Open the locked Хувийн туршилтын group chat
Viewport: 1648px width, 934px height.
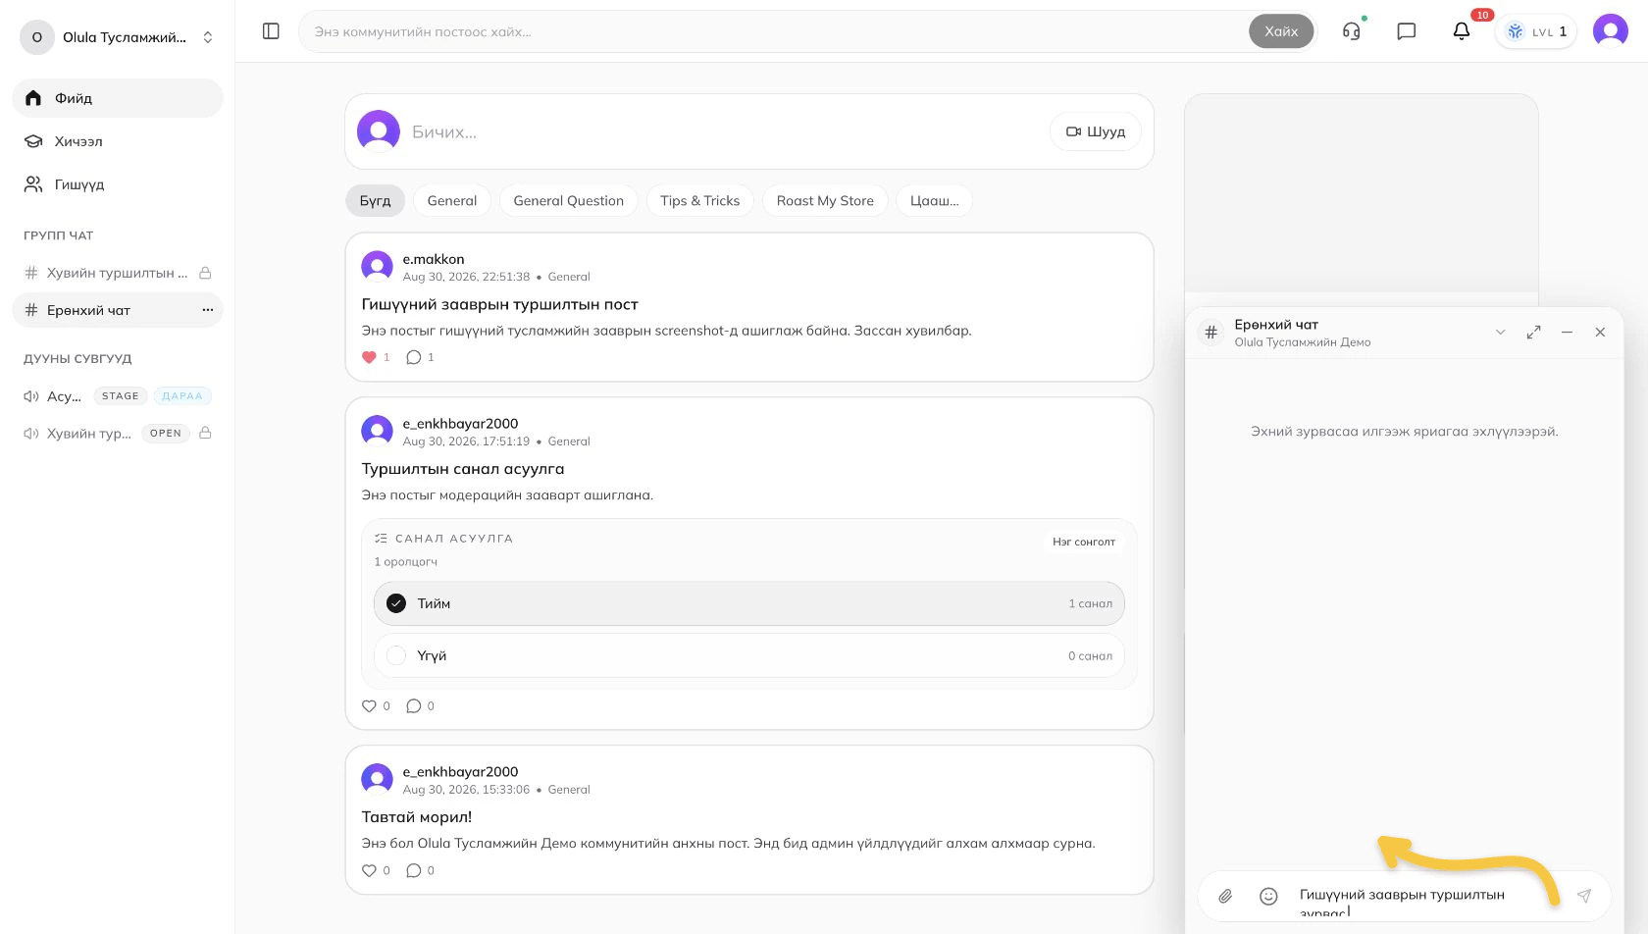click(118, 273)
